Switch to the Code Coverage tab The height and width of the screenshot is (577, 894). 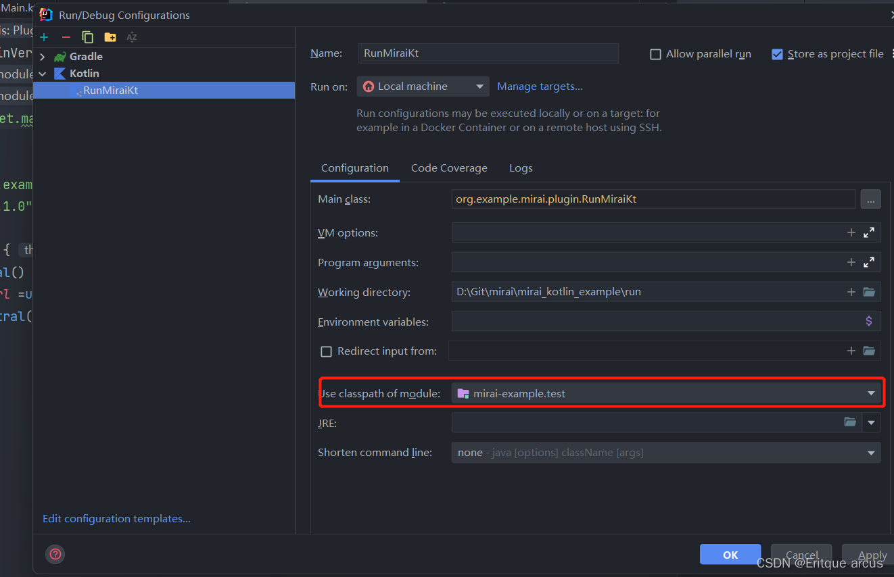[449, 168]
